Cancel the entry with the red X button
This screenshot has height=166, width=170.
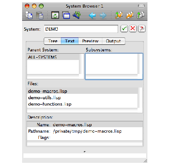[x=133, y=28]
